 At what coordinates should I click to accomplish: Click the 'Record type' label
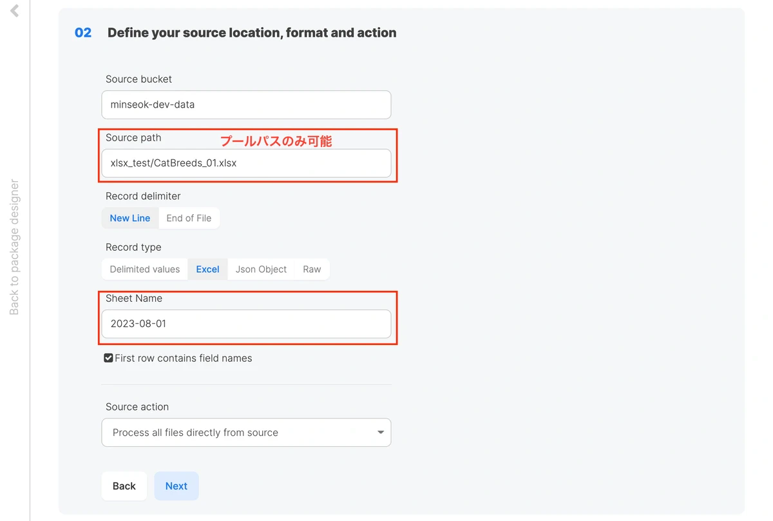click(x=133, y=247)
